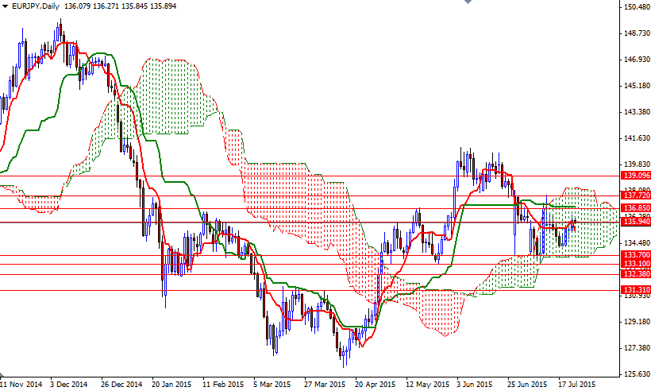Viewport: 651px width, 391px height.
Task: Click the 3 Dec 2014 date label
Action: coord(69,385)
